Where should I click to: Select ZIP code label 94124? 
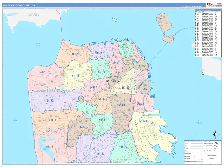tap(143, 121)
